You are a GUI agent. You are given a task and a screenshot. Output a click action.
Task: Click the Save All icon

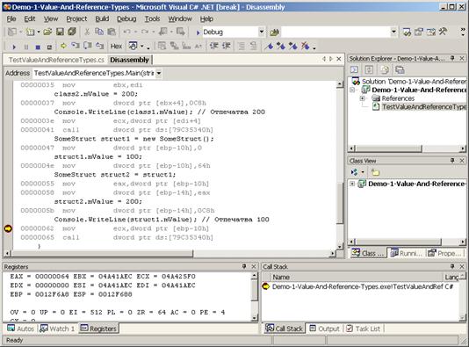(72, 32)
